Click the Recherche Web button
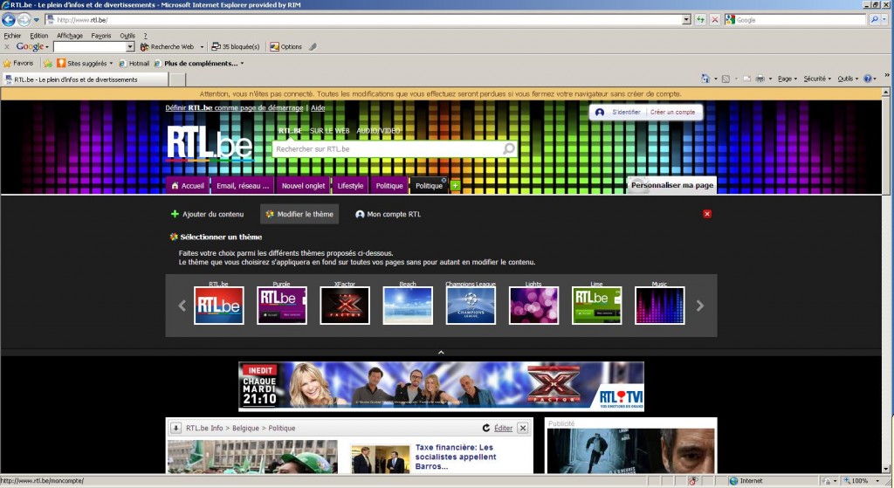The image size is (894, 488). click(168, 47)
